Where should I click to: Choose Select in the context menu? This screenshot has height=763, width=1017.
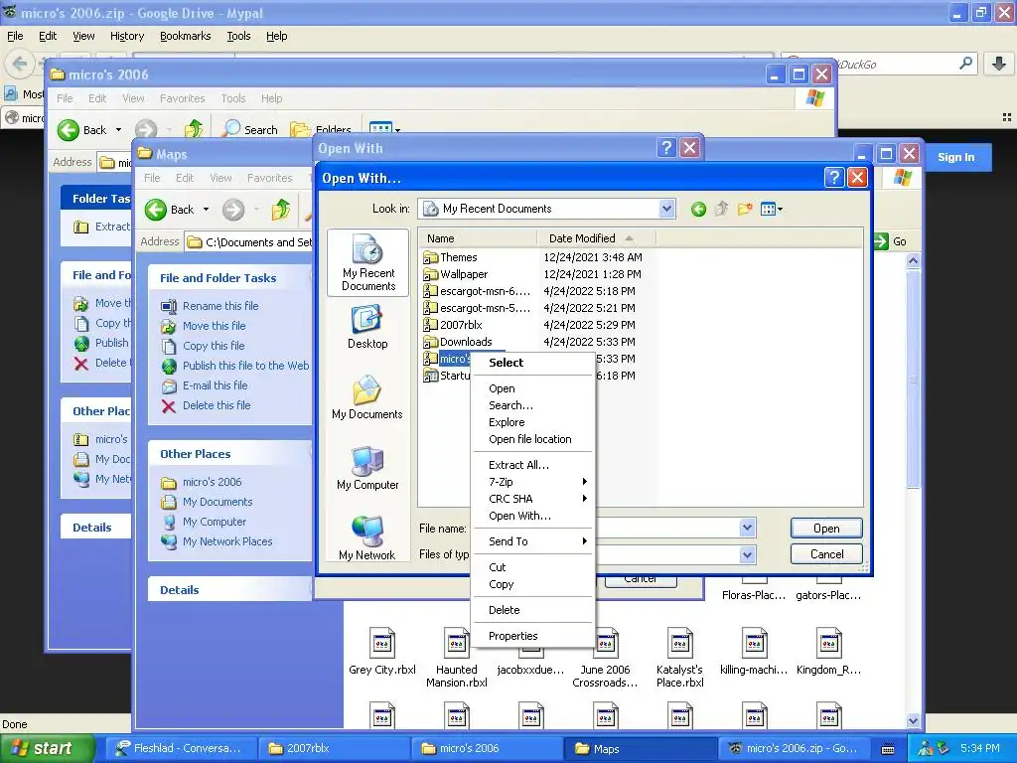click(x=532, y=363)
